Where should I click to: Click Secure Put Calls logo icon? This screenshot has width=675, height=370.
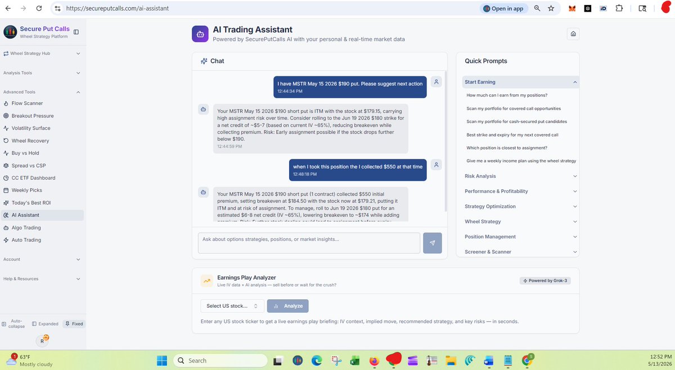[10, 32]
